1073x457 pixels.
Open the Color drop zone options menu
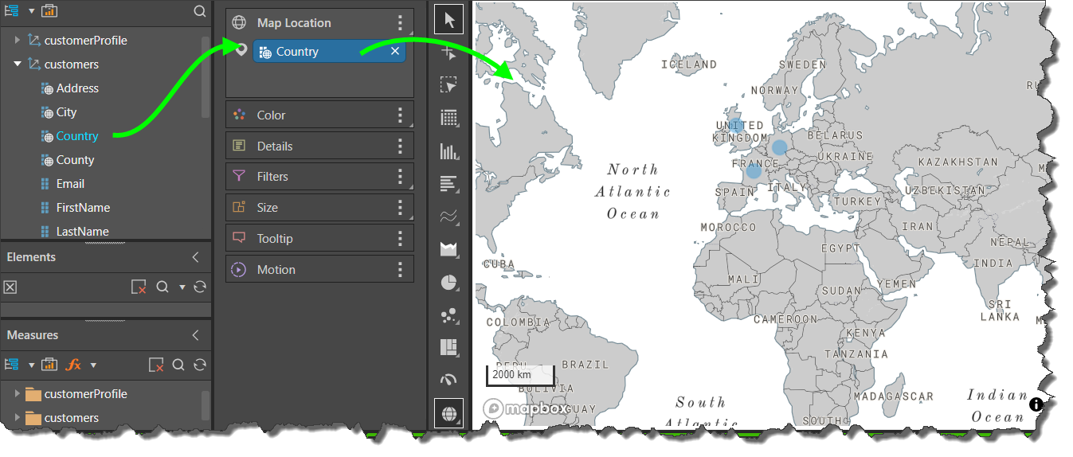click(x=401, y=115)
